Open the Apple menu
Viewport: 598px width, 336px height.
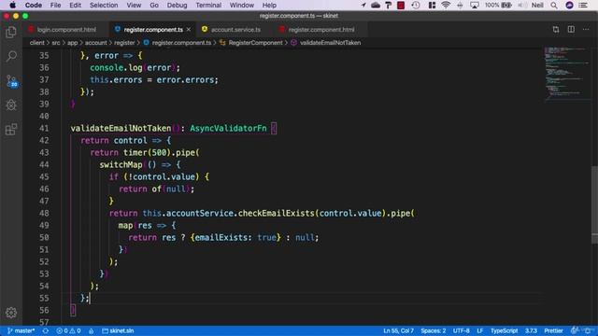pyautogui.click(x=12, y=5)
